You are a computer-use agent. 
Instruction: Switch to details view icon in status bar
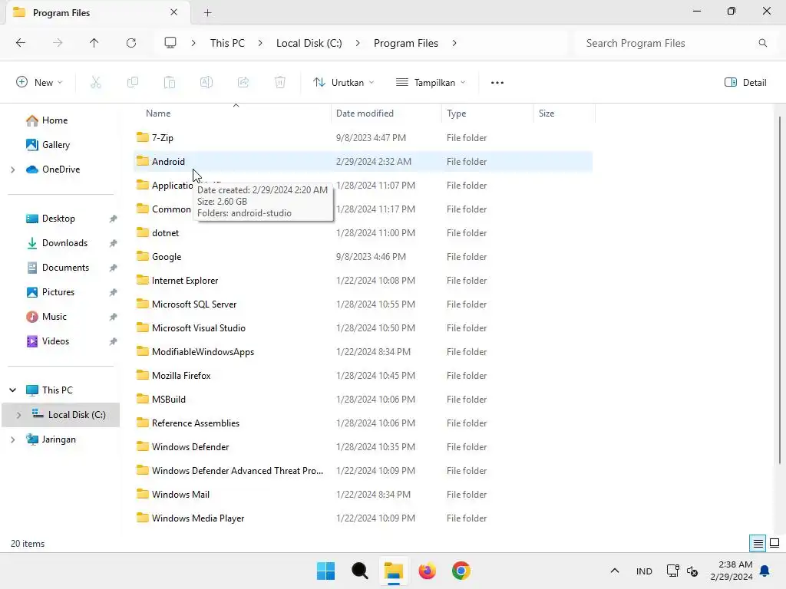tap(758, 544)
